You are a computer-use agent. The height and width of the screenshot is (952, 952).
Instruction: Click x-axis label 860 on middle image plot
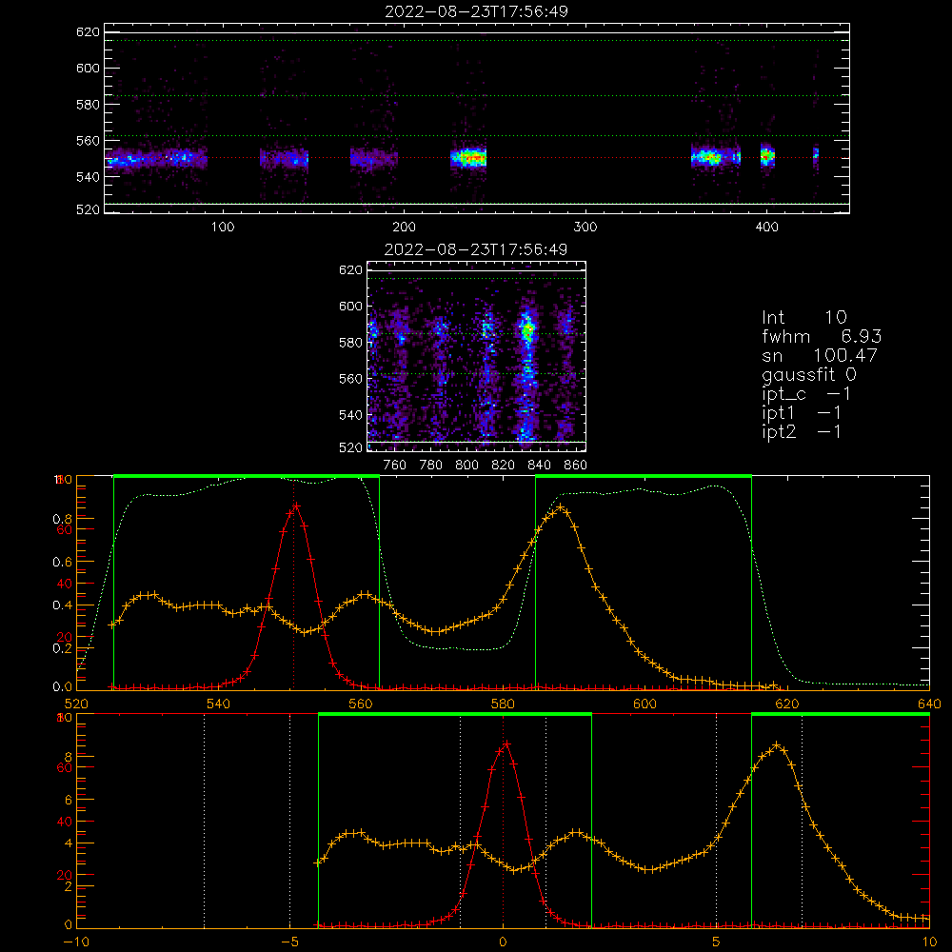click(576, 466)
